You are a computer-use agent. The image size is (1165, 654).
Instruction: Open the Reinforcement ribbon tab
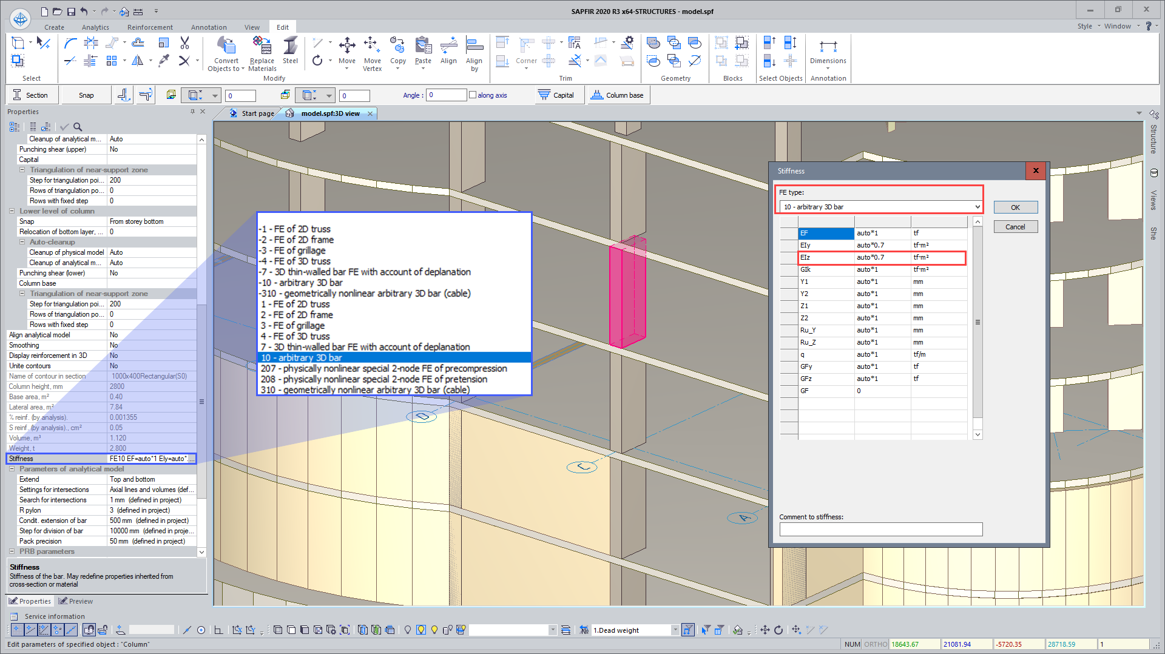pyautogui.click(x=150, y=27)
